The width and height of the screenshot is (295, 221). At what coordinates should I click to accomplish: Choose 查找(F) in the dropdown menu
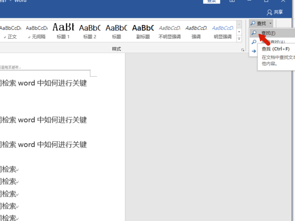(272, 33)
